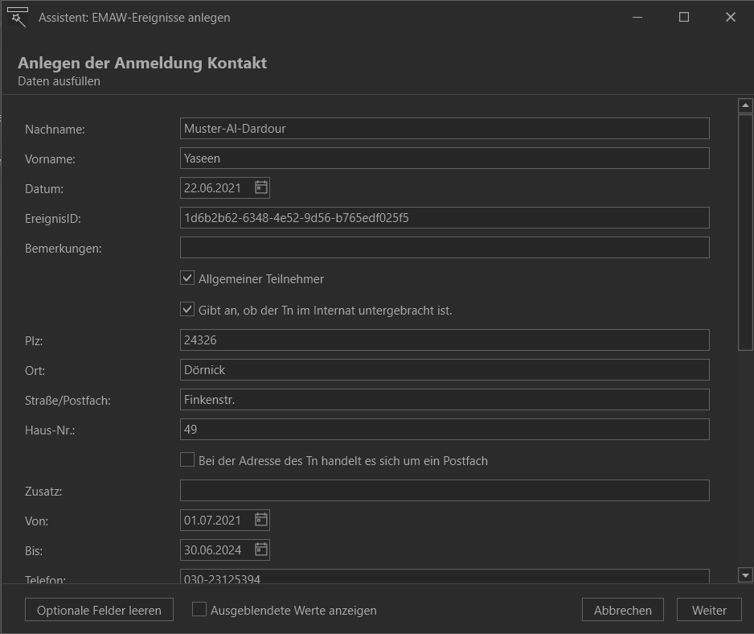Toggle the Internat untergebracht checkbox

click(187, 309)
